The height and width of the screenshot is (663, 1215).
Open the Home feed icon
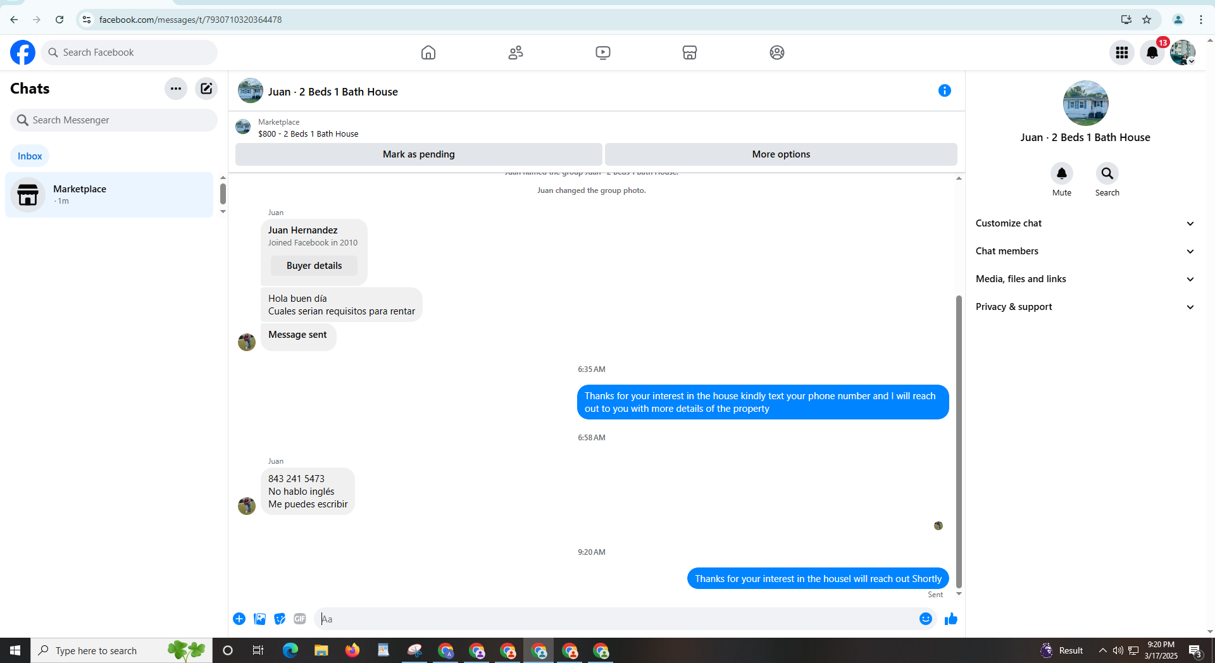click(428, 53)
